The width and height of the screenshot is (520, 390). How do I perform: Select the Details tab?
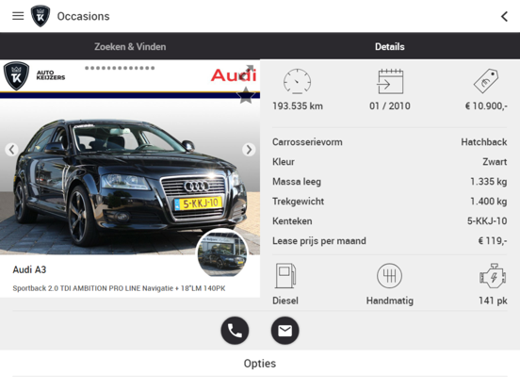pyautogui.click(x=390, y=46)
